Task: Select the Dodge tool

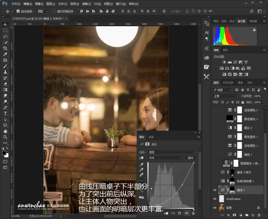Action: tap(5, 102)
